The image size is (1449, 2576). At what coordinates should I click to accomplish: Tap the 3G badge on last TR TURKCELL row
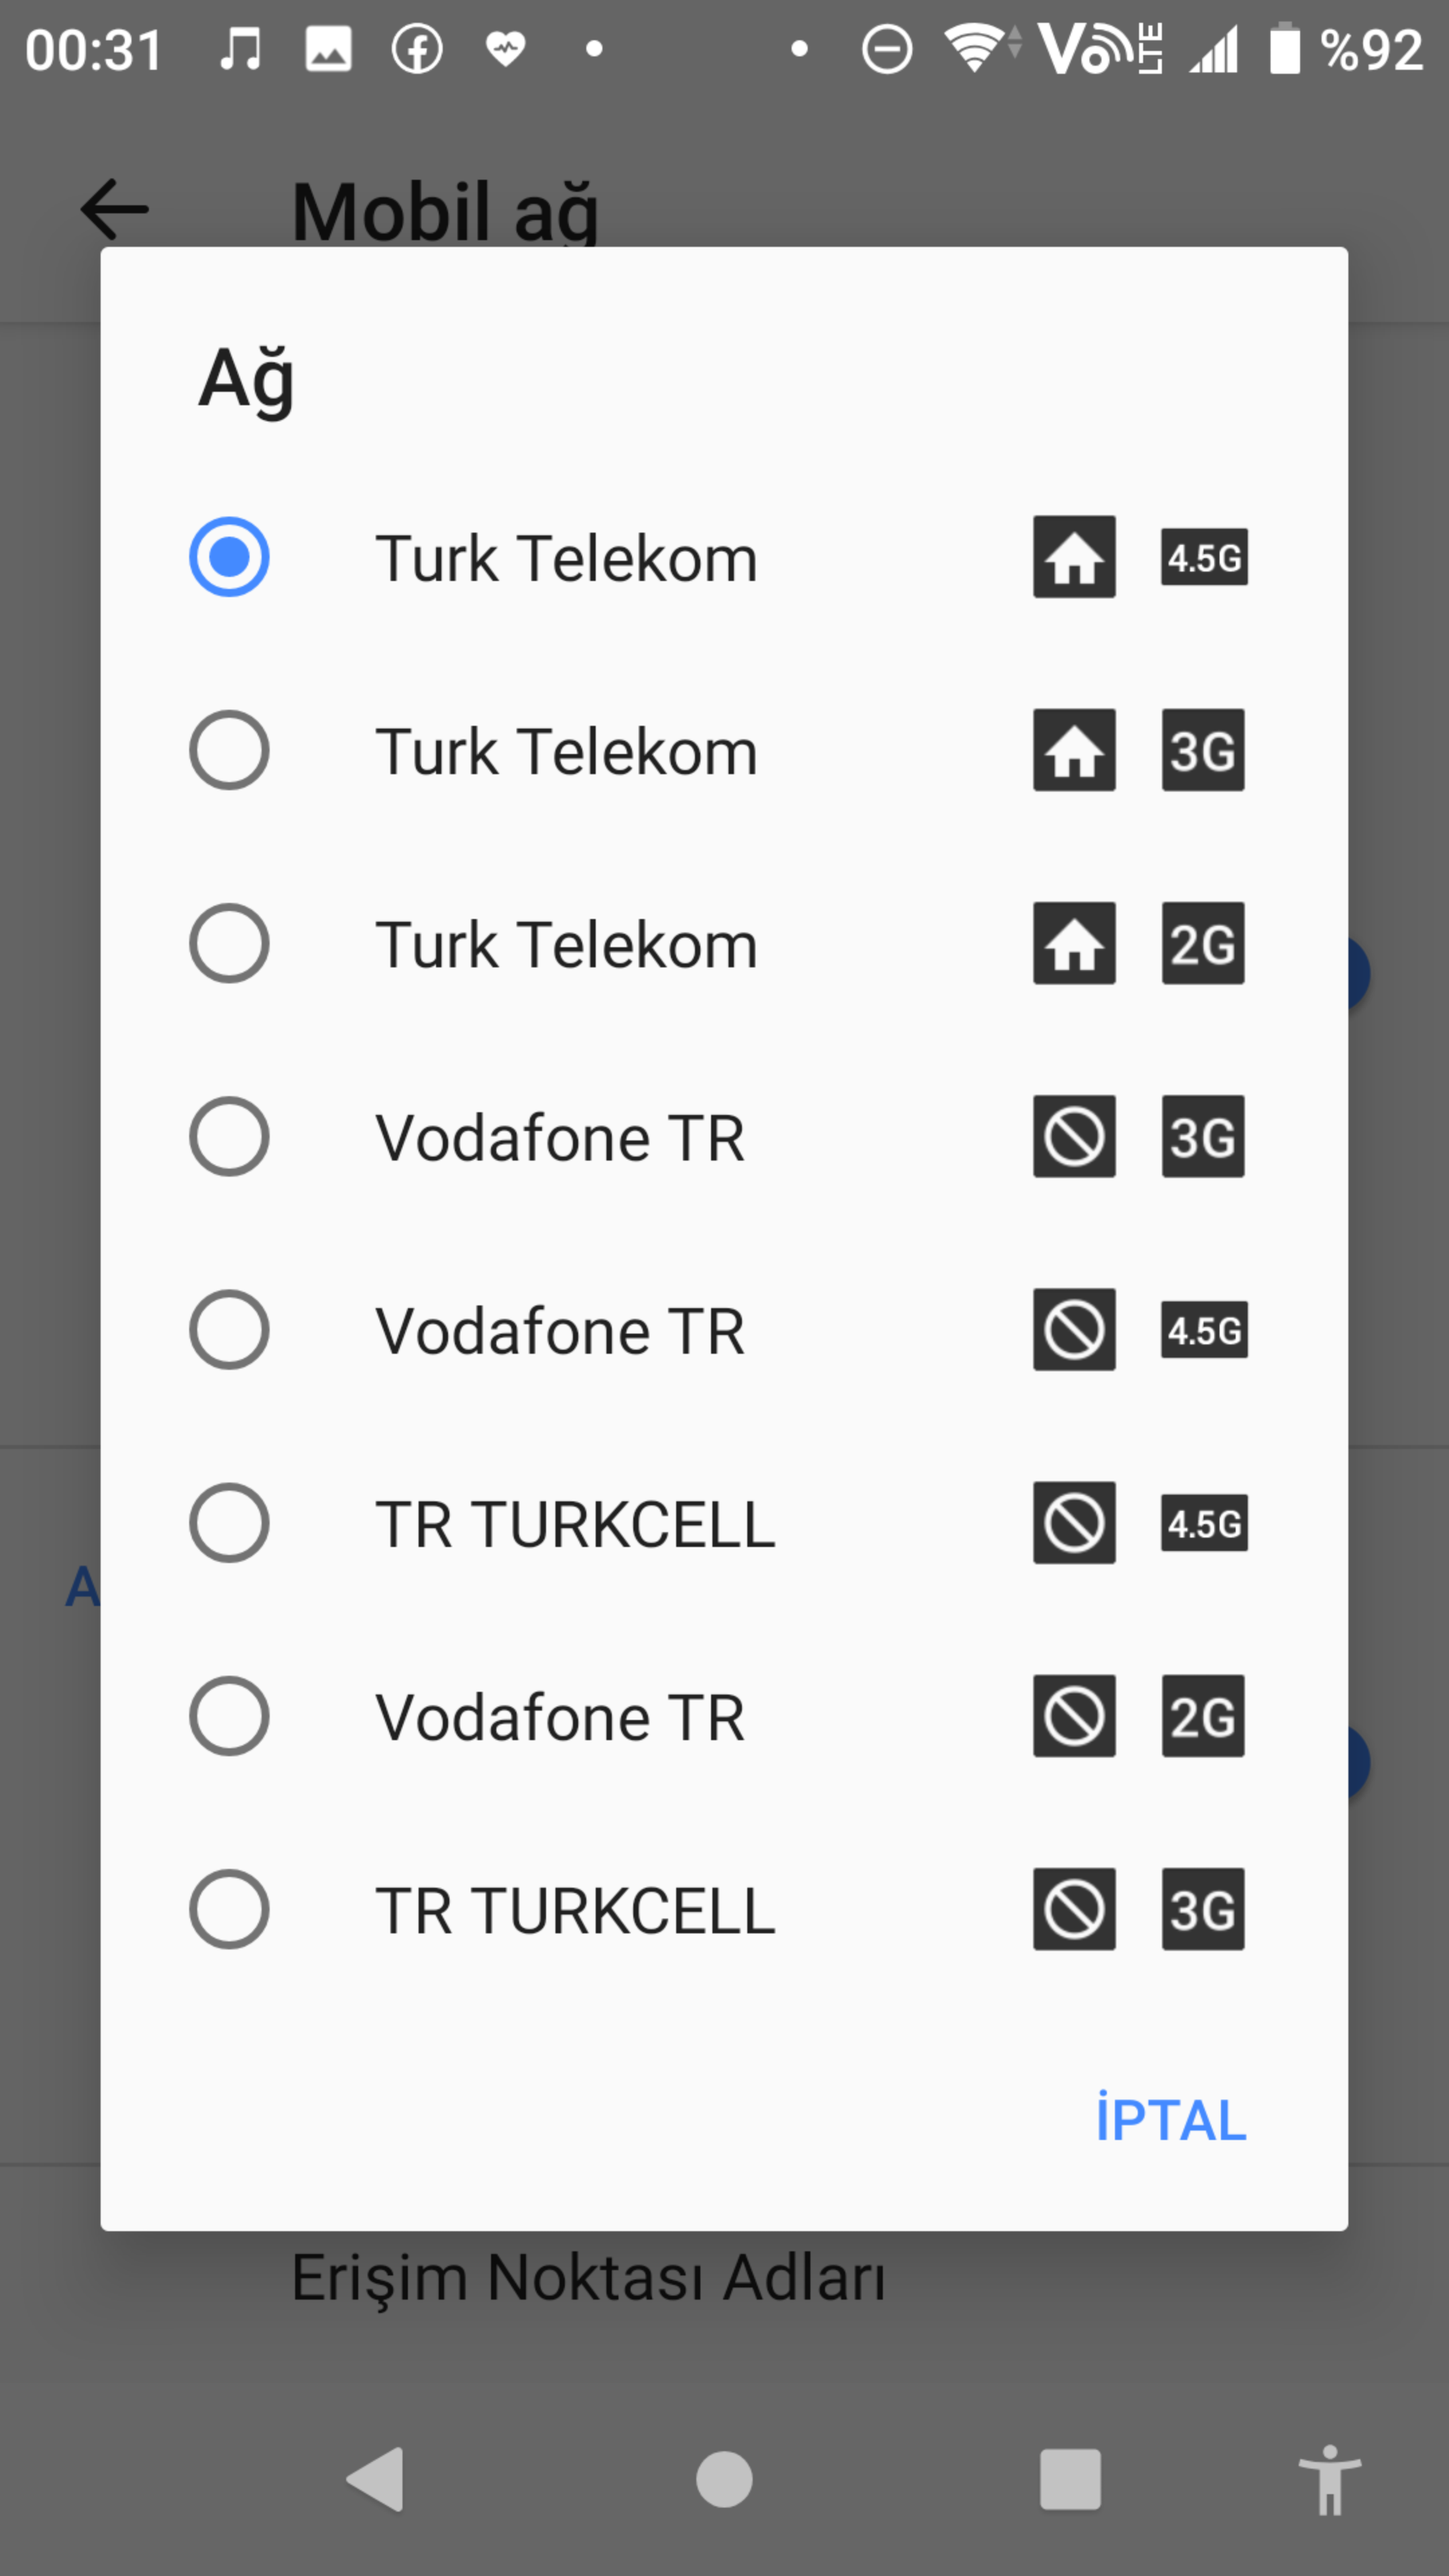(1203, 1909)
